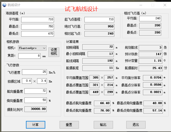This screenshot has width=171, height=132.
Task: Click the red 试飞航线设计 heading
Action: [x=82, y=9]
